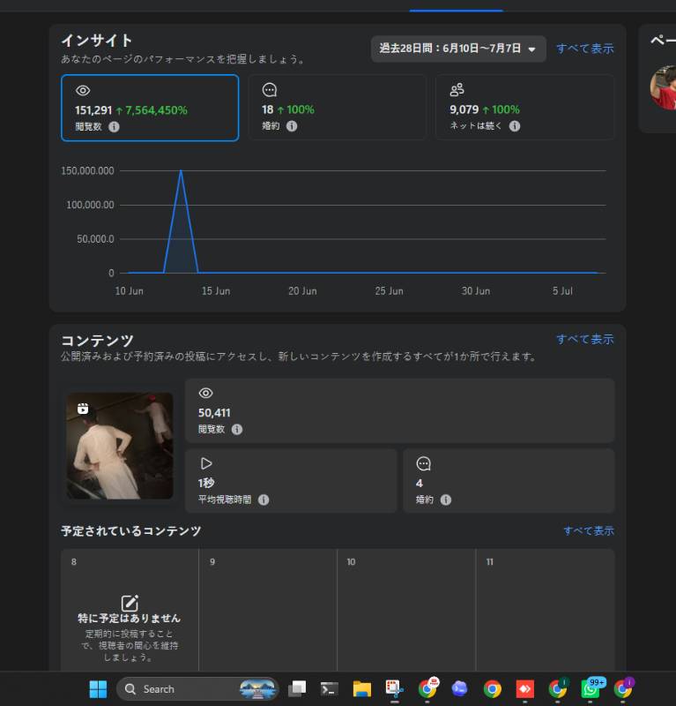Click info icon beside net follows label

515,126
